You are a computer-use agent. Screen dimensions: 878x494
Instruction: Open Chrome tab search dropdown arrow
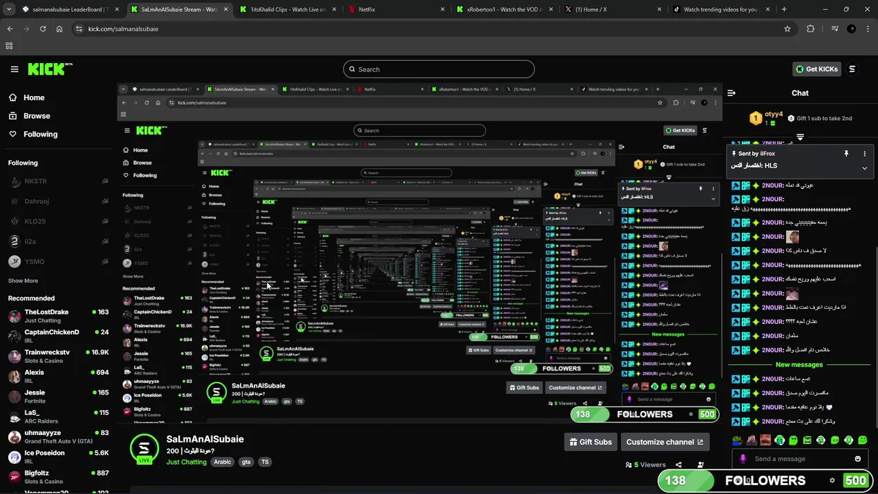8,10
